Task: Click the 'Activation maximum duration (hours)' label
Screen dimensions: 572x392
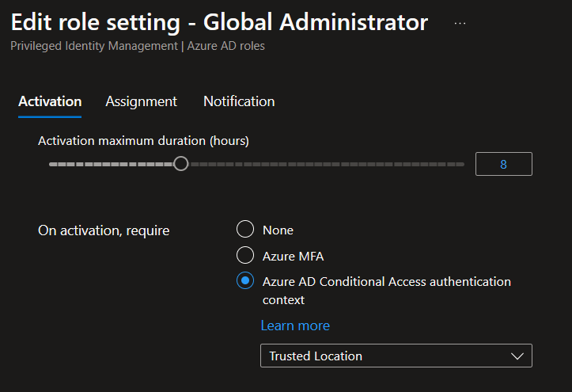Action: (143, 141)
